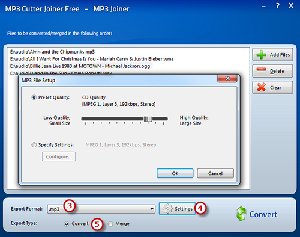
Task: Click the Convert text button
Action: (x=263, y=215)
